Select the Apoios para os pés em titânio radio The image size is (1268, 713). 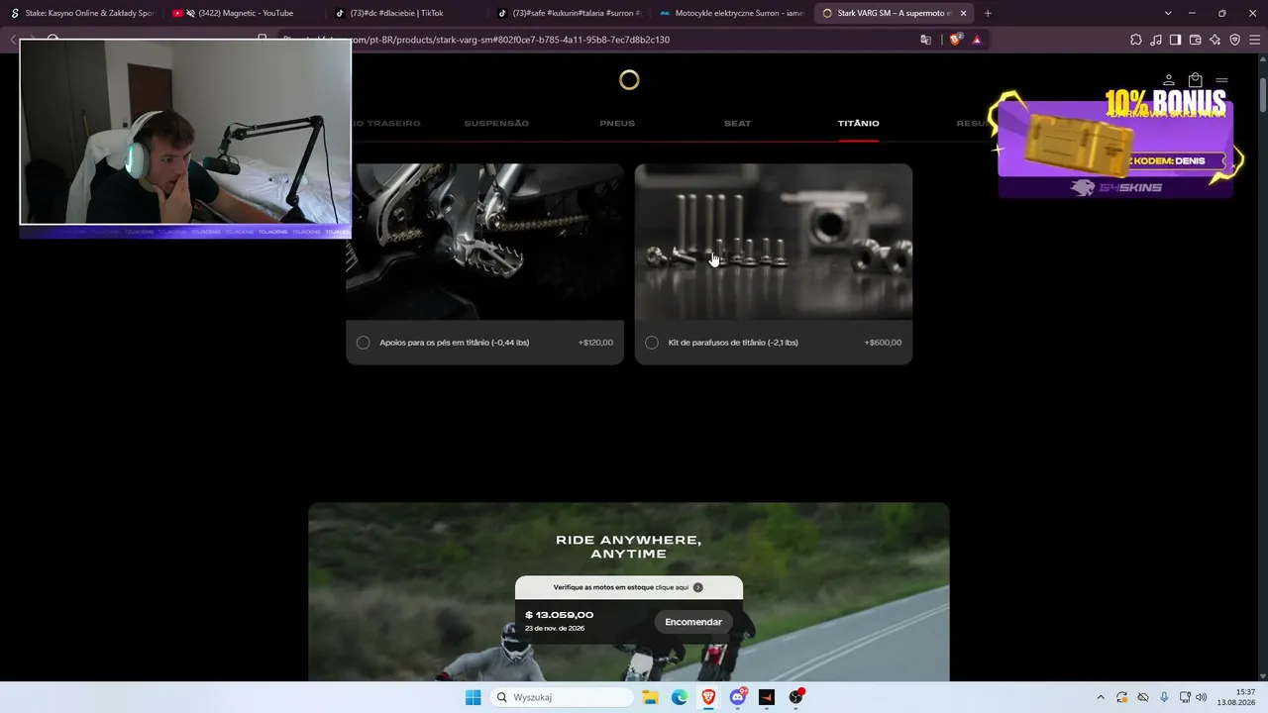tap(364, 343)
